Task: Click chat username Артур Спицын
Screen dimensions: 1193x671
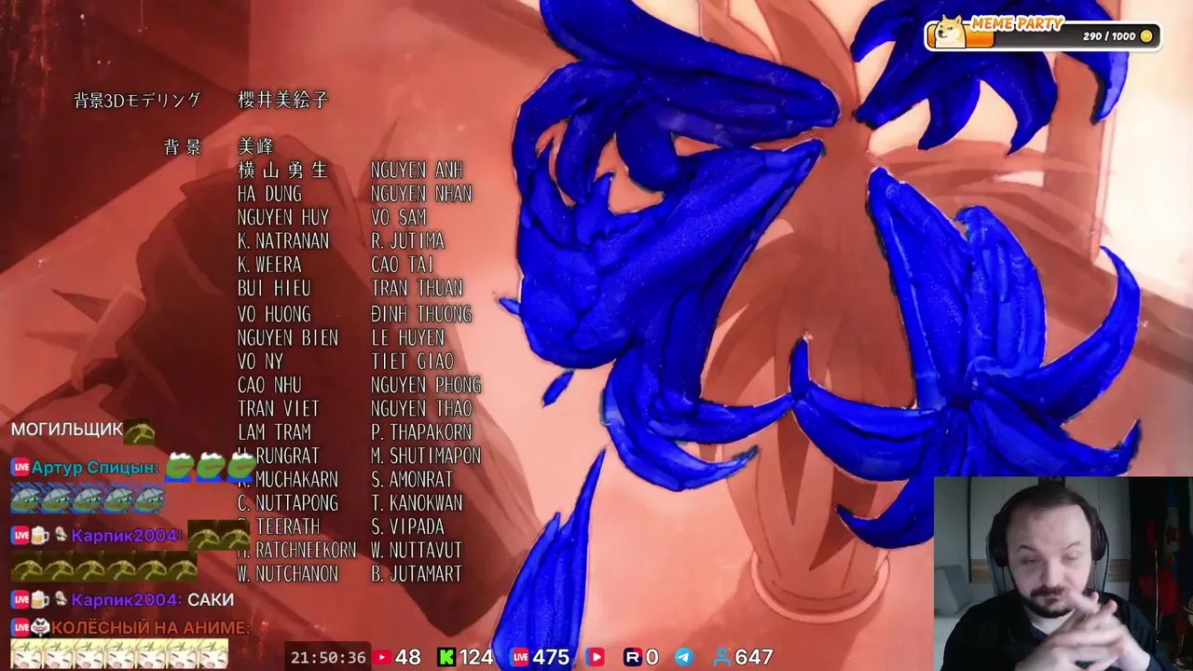Action: [95, 468]
